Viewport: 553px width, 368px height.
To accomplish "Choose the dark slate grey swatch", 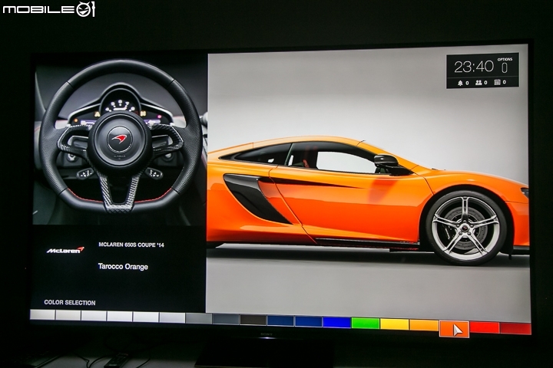I will click(x=226, y=319).
